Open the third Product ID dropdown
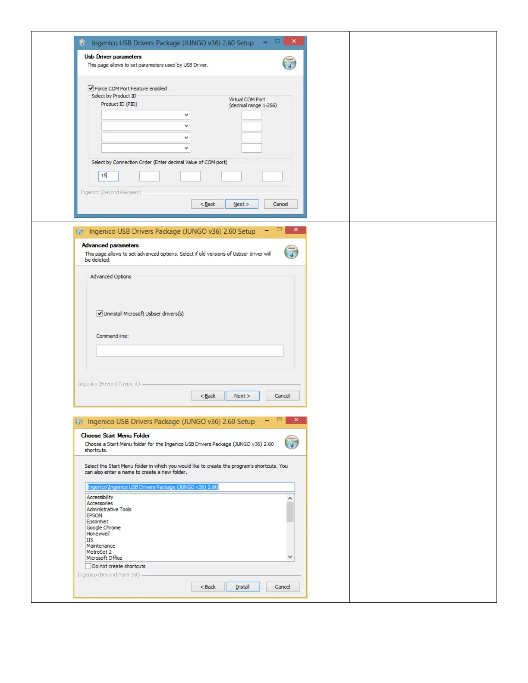 click(146, 138)
